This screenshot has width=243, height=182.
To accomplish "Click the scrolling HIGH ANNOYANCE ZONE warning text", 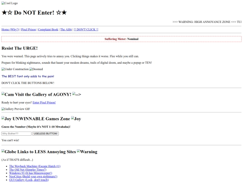I will (x=207, y=22).
